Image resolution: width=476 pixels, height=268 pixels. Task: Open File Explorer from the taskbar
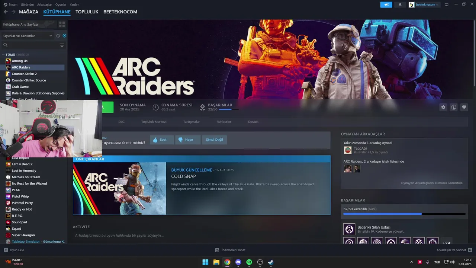pyautogui.click(x=216, y=262)
